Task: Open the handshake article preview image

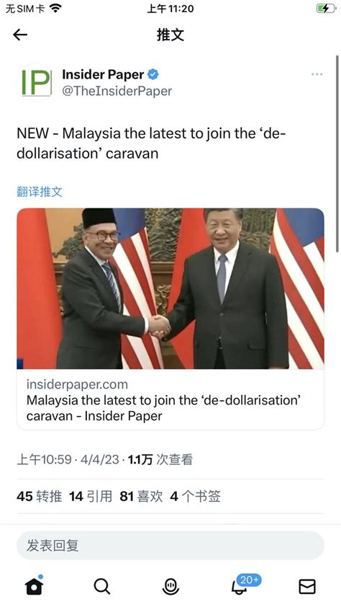Action: [x=170, y=288]
